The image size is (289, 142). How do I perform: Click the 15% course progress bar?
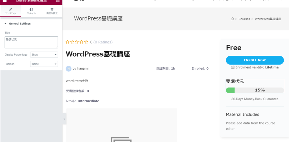[255, 90]
